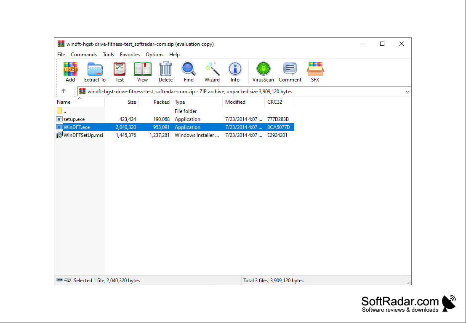Click the File folder type label

coord(186,111)
